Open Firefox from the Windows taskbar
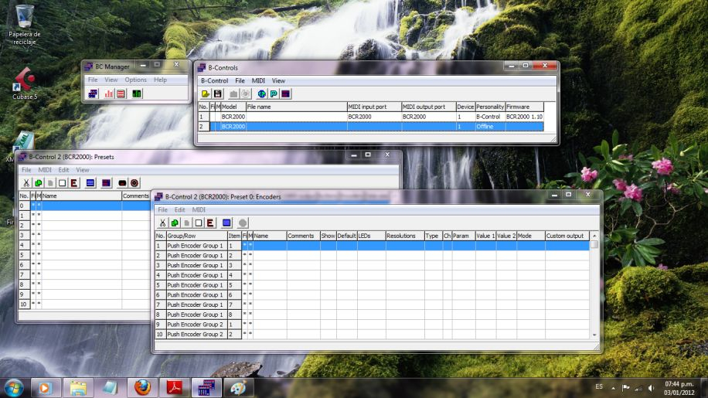Viewport: 708px width, 398px height. point(141,386)
